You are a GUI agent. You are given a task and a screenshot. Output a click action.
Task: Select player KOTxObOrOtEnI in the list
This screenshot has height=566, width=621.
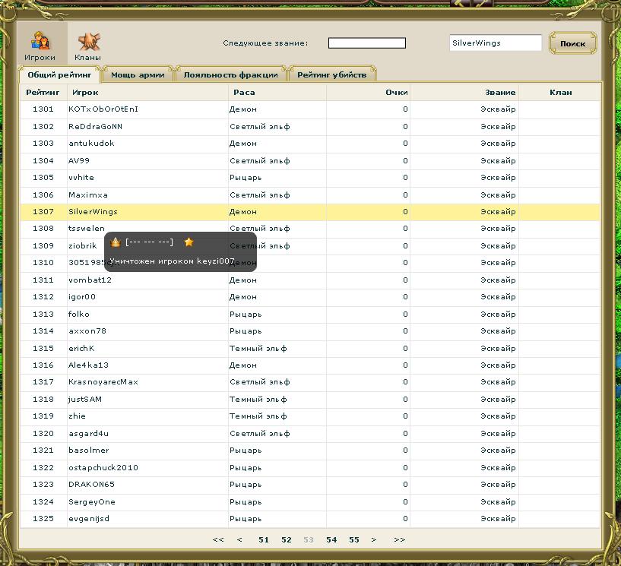(x=103, y=109)
